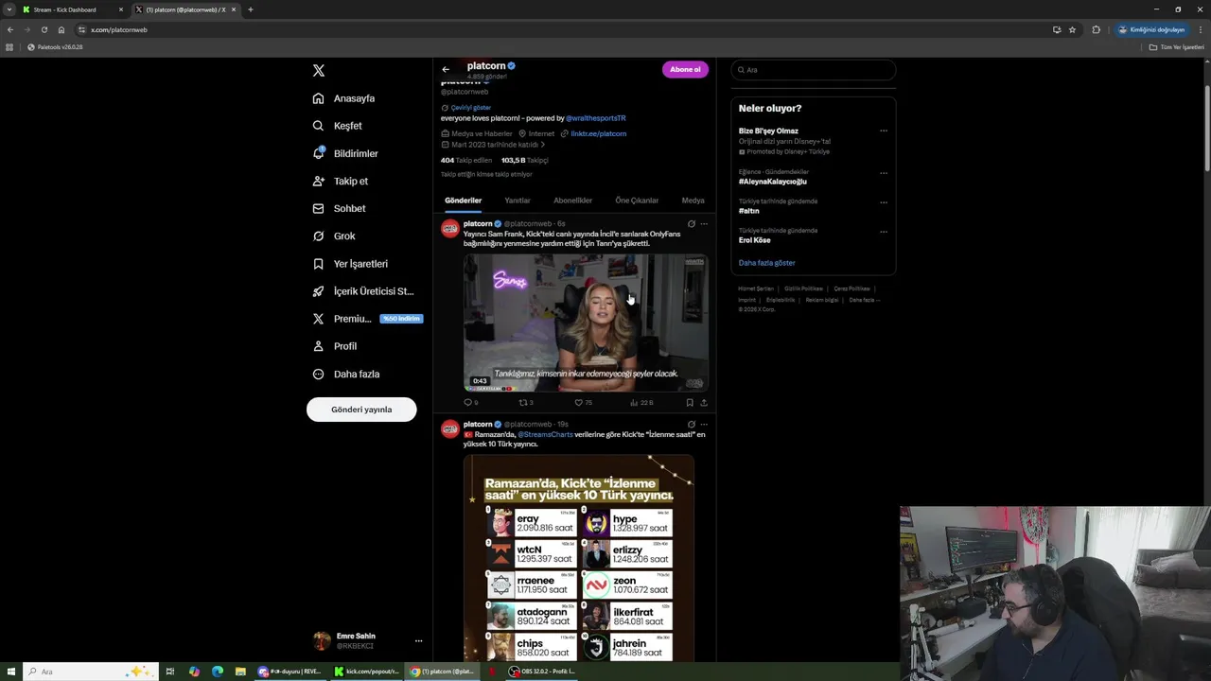The height and width of the screenshot is (681, 1211).
Task: Open Paletools bookmark
Action: click(56, 47)
